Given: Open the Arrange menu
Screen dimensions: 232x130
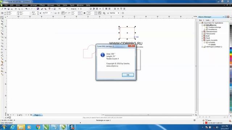Looking at the screenshot, I should [x=34, y=5].
